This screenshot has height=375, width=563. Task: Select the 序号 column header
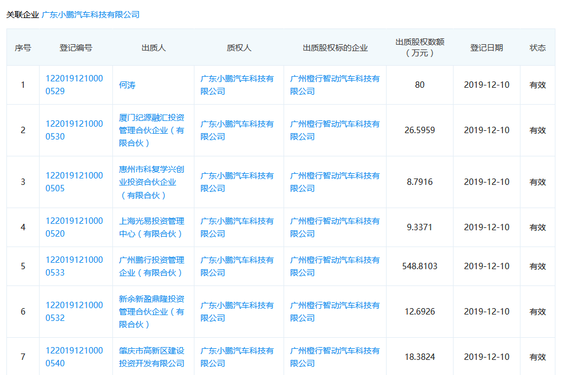click(x=23, y=48)
